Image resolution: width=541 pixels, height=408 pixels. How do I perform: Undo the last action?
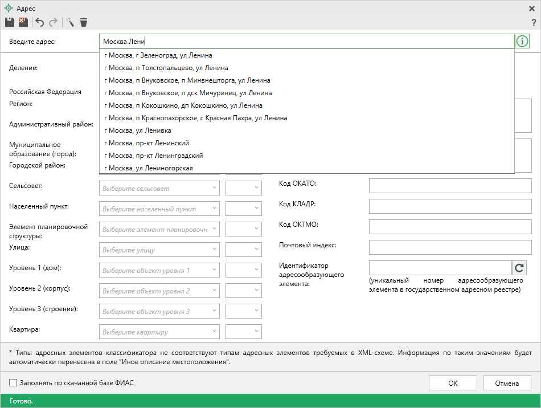click(x=40, y=22)
